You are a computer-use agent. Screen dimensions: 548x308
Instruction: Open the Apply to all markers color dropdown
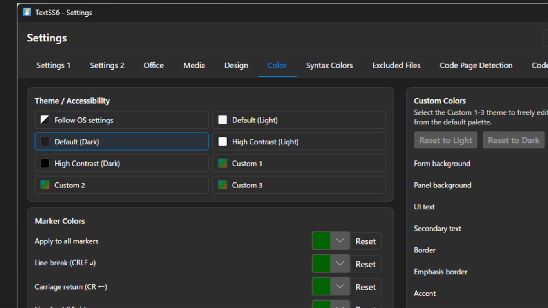click(340, 241)
